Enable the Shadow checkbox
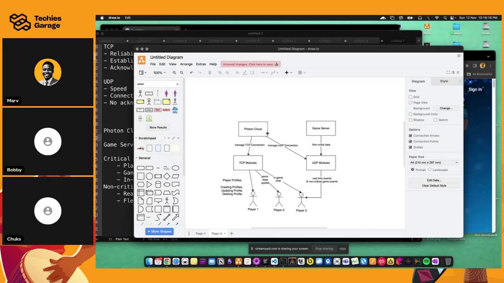This screenshot has width=504, height=283. coord(411,120)
